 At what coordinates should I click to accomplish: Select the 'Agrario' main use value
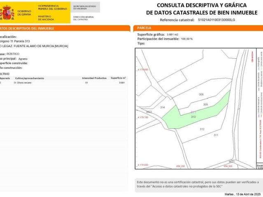click(23, 59)
